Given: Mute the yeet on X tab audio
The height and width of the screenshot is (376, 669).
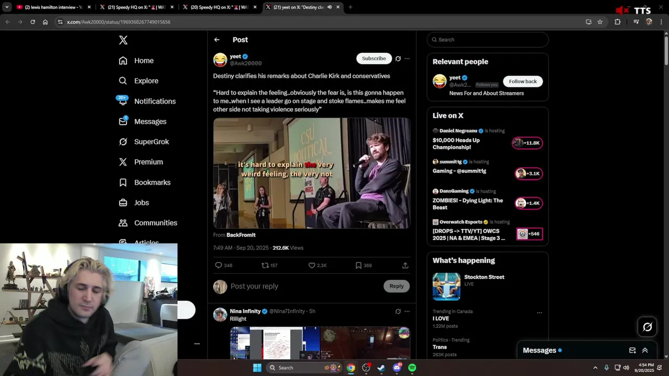Looking at the screenshot, I should point(329,7).
